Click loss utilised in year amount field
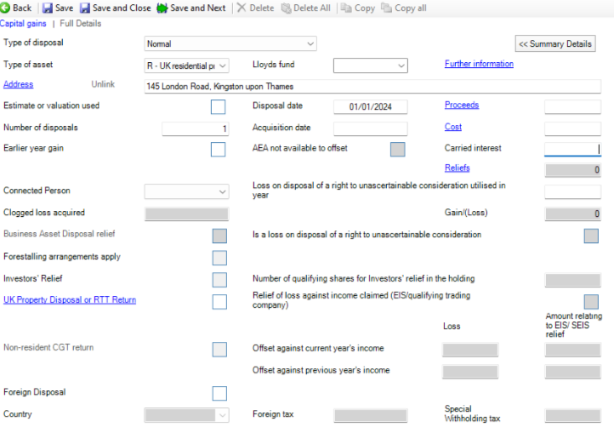 click(x=572, y=191)
